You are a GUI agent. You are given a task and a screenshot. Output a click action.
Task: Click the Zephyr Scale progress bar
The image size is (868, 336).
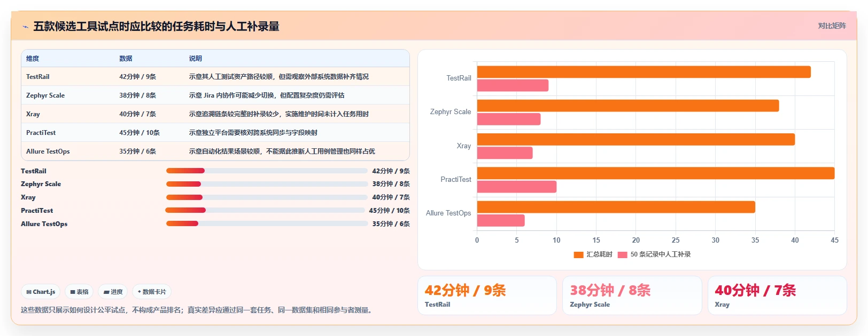coord(267,184)
